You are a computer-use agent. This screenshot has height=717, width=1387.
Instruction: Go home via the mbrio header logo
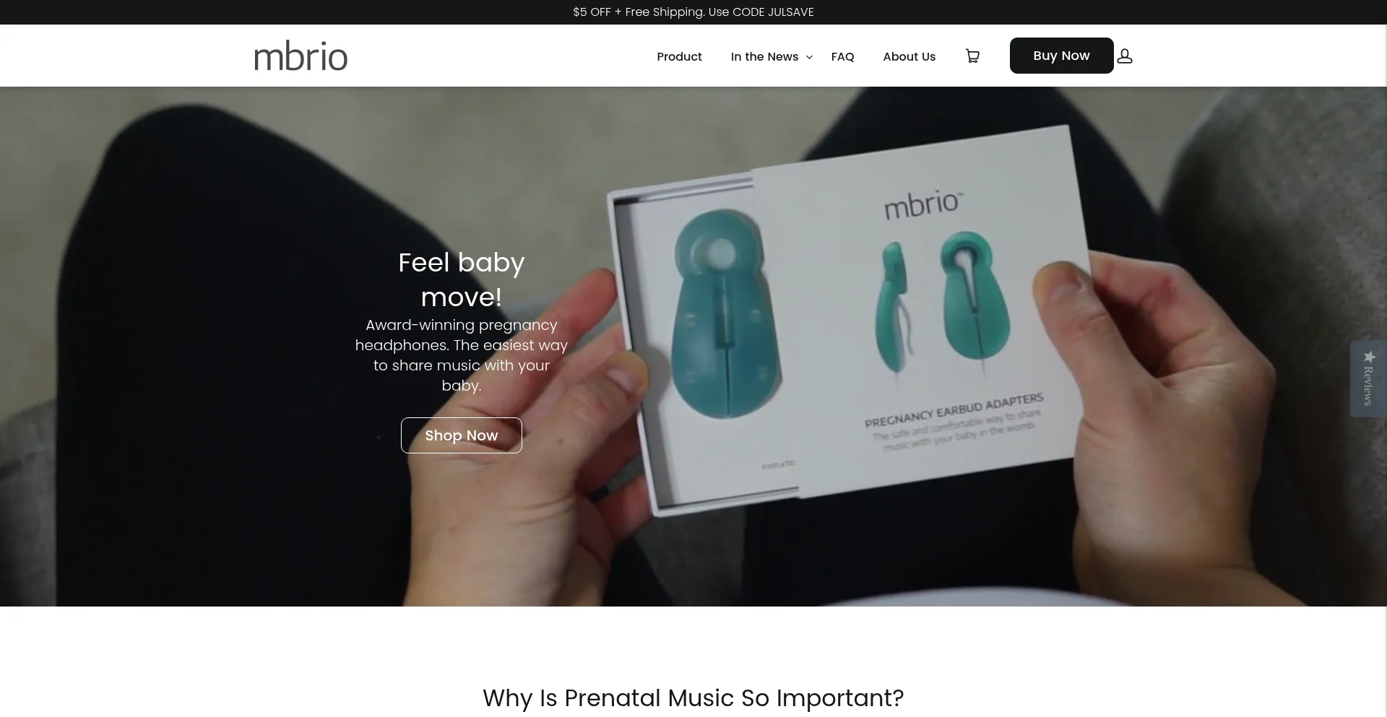pyautogui.click(x=301, y=56)
